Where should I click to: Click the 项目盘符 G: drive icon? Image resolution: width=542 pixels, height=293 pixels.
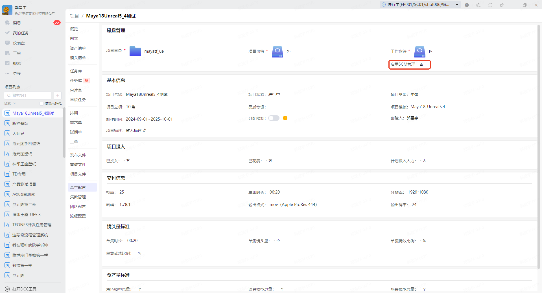pos(277,52)
